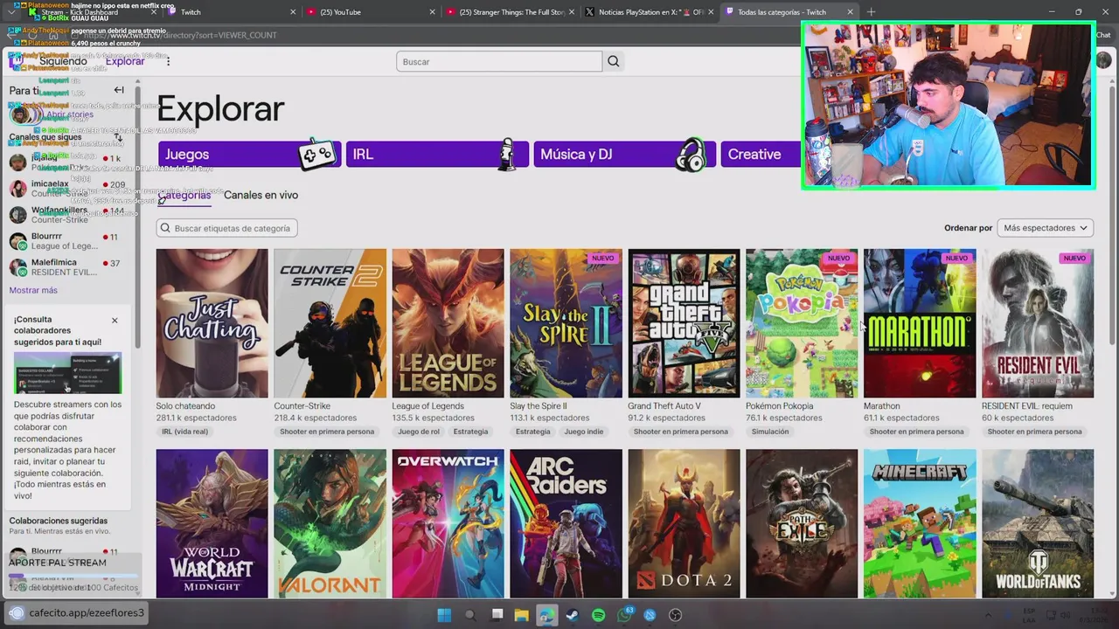Open the Música y DJ category banner

tap(624, 154)
